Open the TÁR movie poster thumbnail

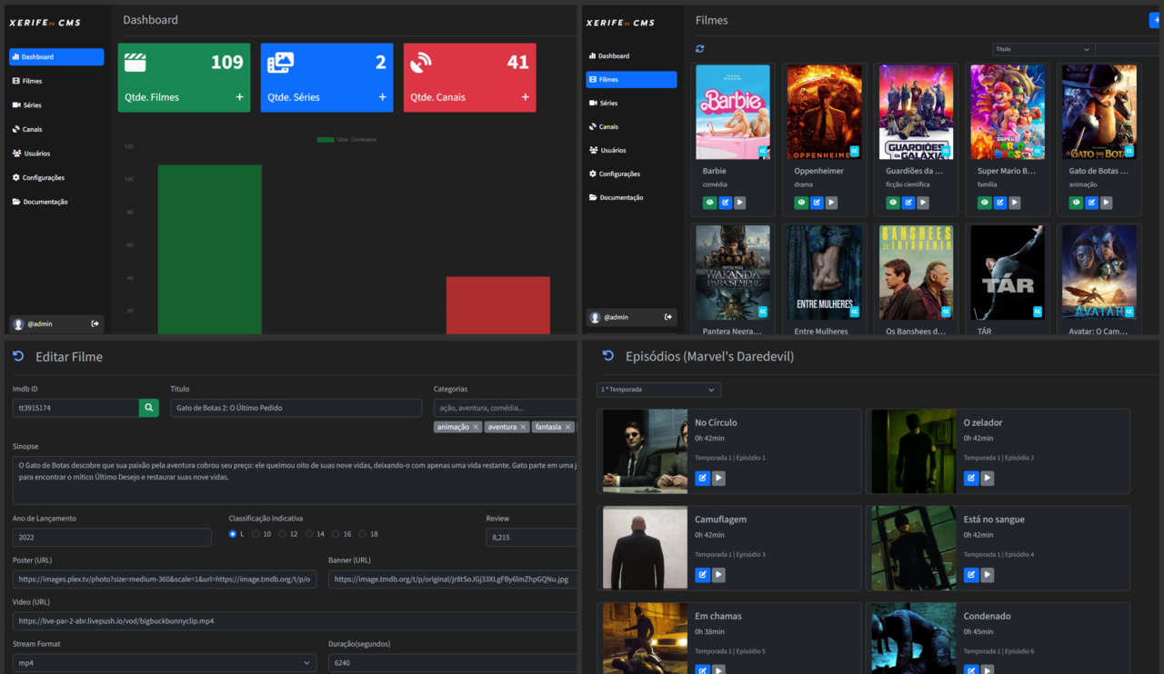(1007, 272)
